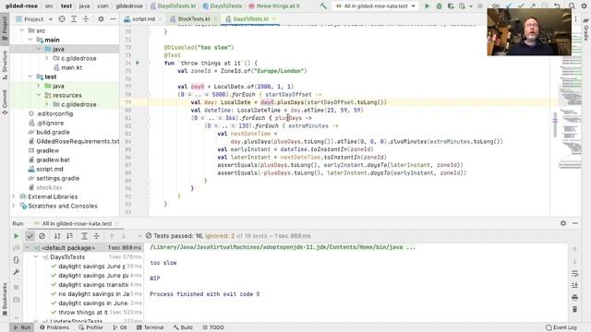Commit changes using Git checkmark icon
This screenshot has height=332, width=591.
point(521,6)
